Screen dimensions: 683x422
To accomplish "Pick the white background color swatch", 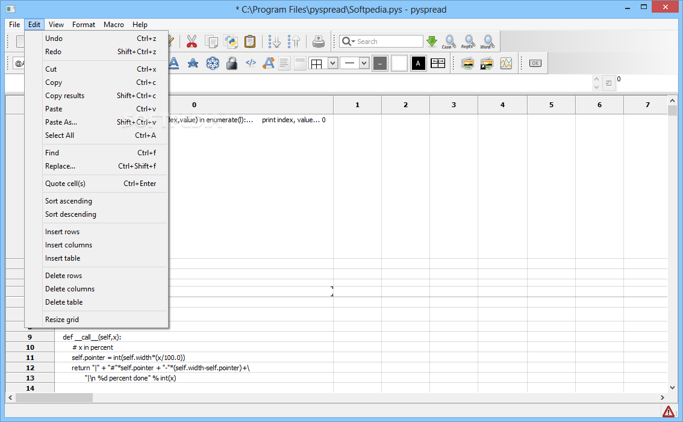I will (399, 63).
